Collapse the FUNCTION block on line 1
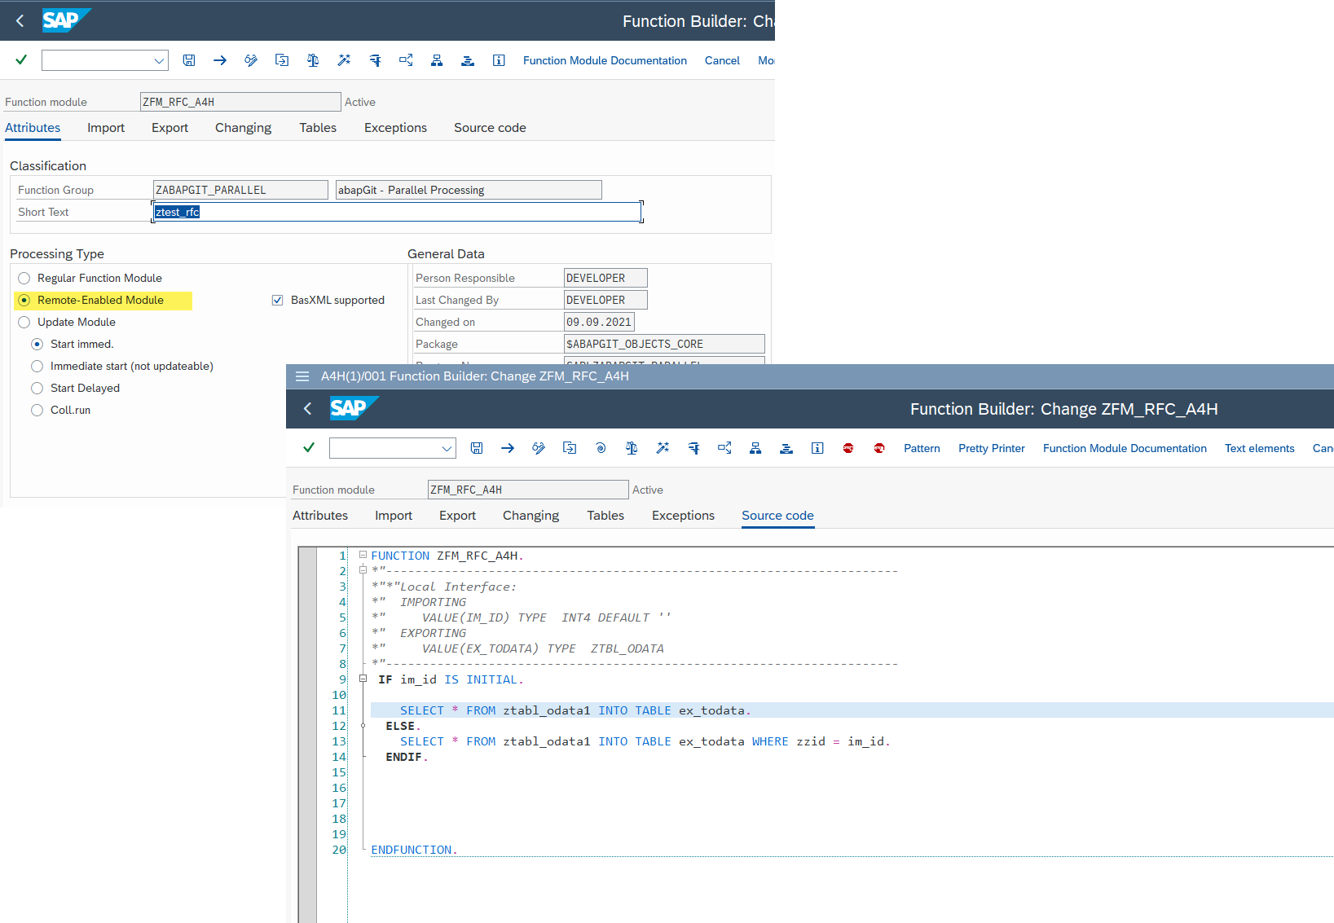This screenshot has width=1334, height=923. pyautogui.click(x=363, y=555)
